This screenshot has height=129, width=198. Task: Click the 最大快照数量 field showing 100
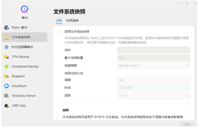click(x=154, y=58)
